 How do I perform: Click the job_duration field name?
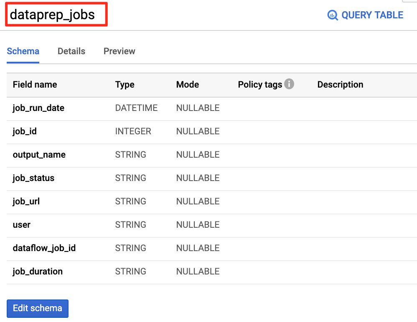pos(38,272)
